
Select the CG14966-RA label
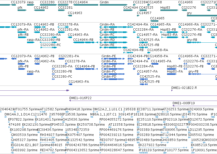click(x=188, y=25)
